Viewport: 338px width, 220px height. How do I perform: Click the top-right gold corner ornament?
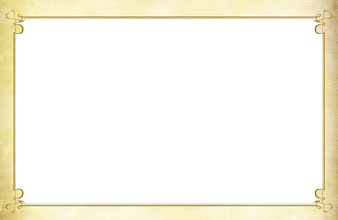(320, 23)
